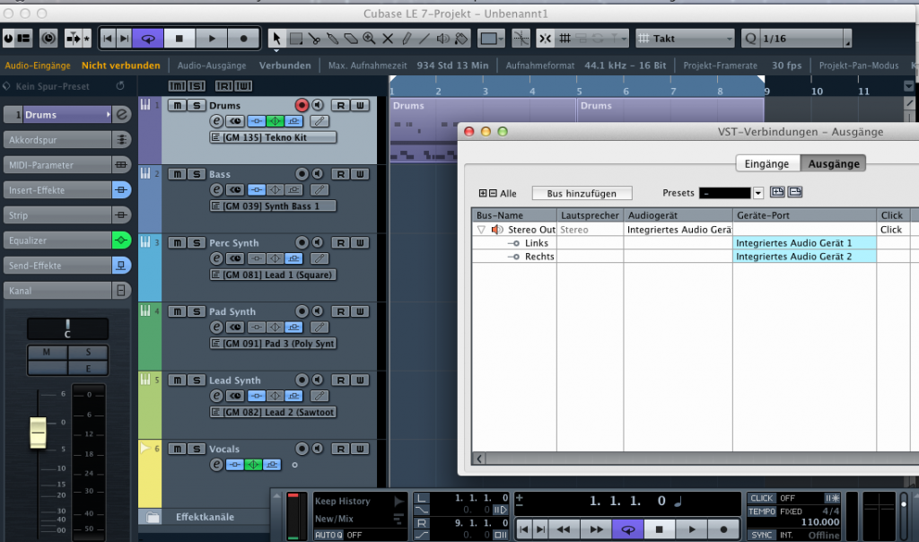
Task: Click the Activate Project power icon
Action: (8, 39)
